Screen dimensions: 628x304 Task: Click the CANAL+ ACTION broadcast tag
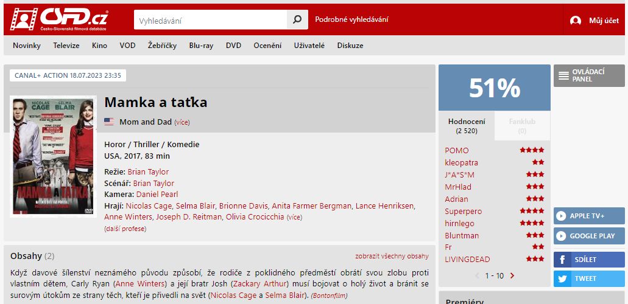pos(68,75)
